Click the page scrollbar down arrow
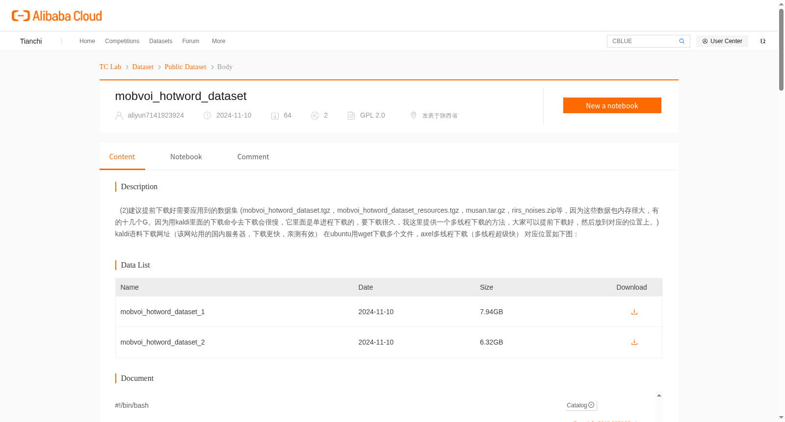This screenshot has height=422, width=785. (781, 418)
